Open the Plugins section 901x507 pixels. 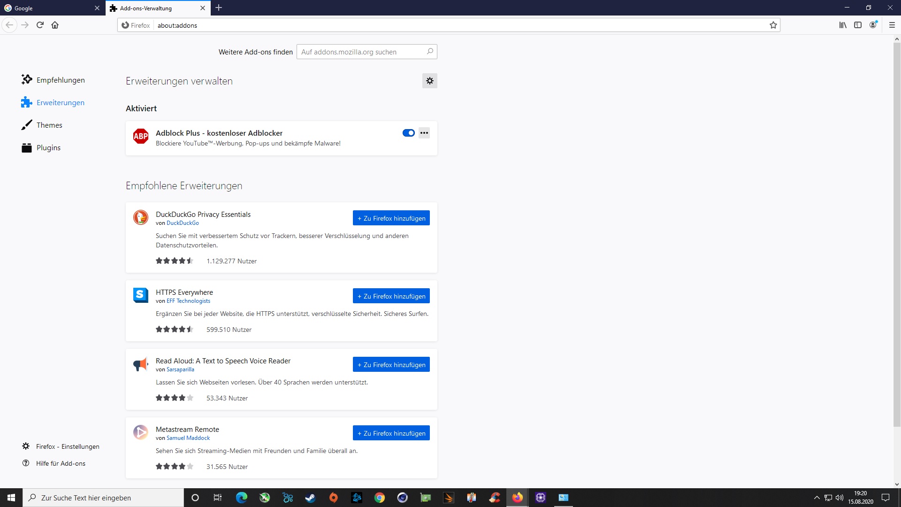pos(48,148)
